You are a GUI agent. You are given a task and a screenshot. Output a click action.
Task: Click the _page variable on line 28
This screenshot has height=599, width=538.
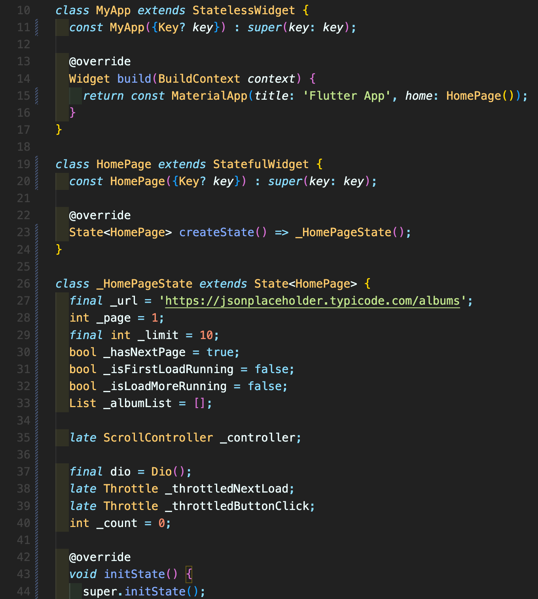click(x=114, y=318)
